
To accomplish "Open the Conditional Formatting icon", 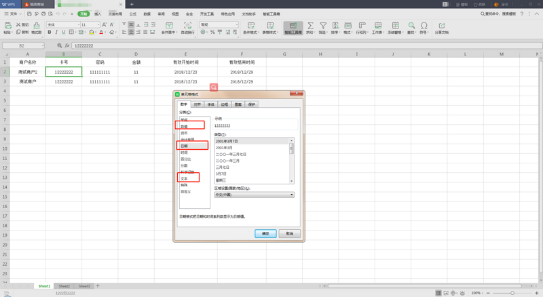I will [x=251, y=26].
